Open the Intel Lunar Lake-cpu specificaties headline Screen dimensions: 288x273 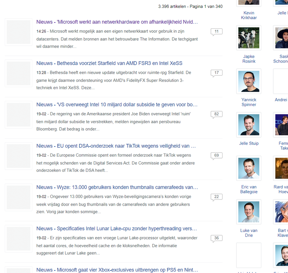(117, 229)
